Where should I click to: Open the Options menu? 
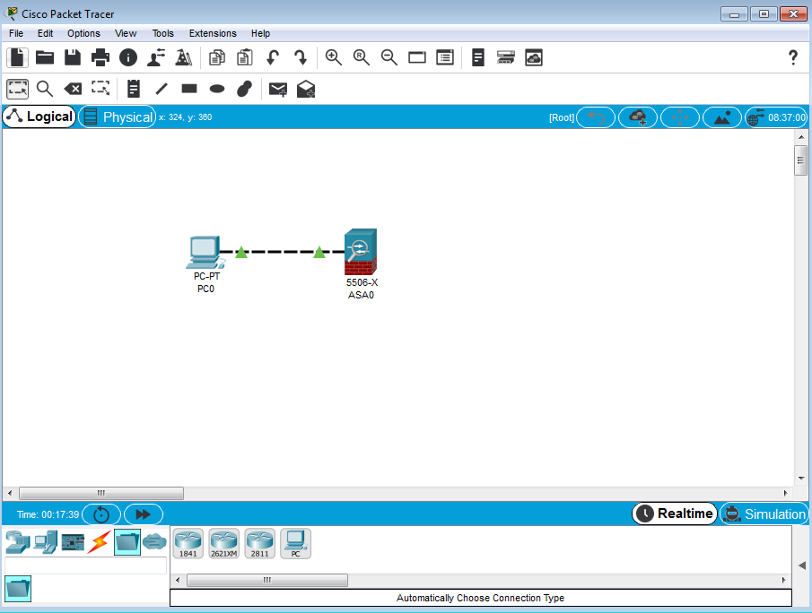[83, 33]
